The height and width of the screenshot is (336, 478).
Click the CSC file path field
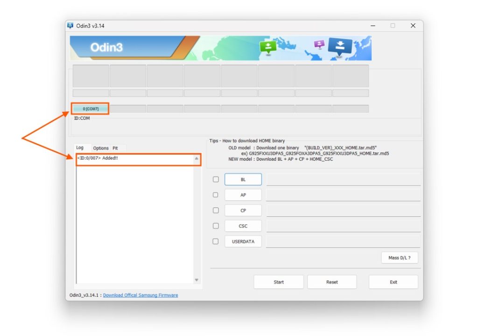[344, 226]
